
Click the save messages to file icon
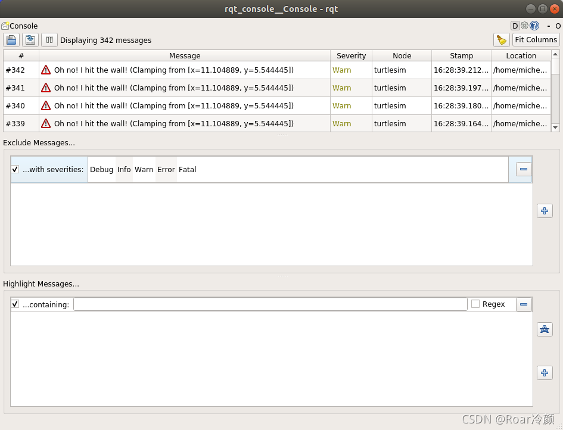(x=30, y=40)
